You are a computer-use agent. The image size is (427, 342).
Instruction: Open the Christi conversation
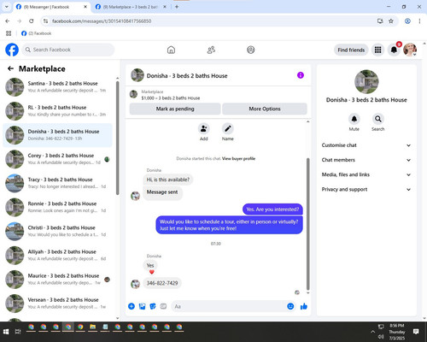[x=57, y=231]
